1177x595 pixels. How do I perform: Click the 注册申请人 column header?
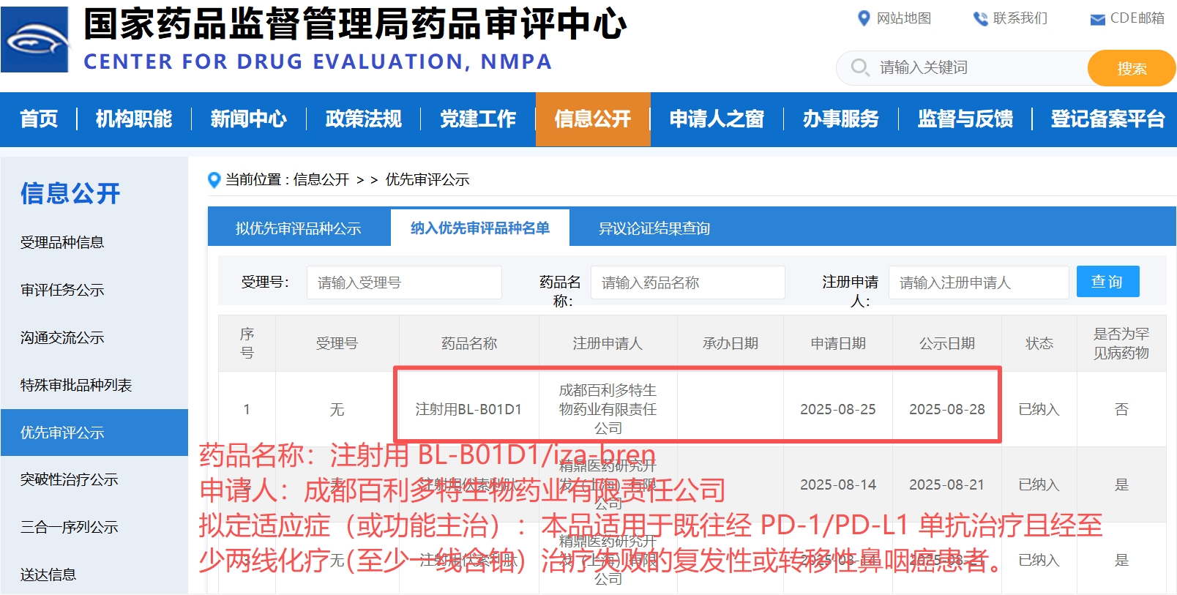tap(608, 343)
